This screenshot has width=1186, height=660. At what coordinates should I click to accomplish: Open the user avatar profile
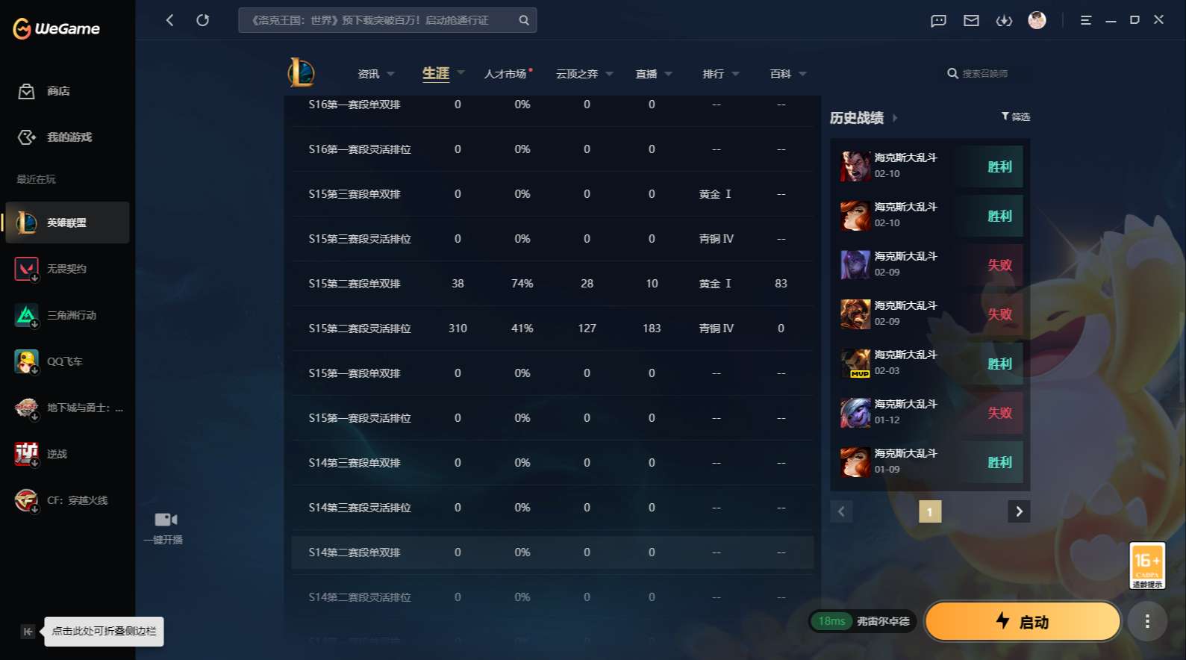1037,20
